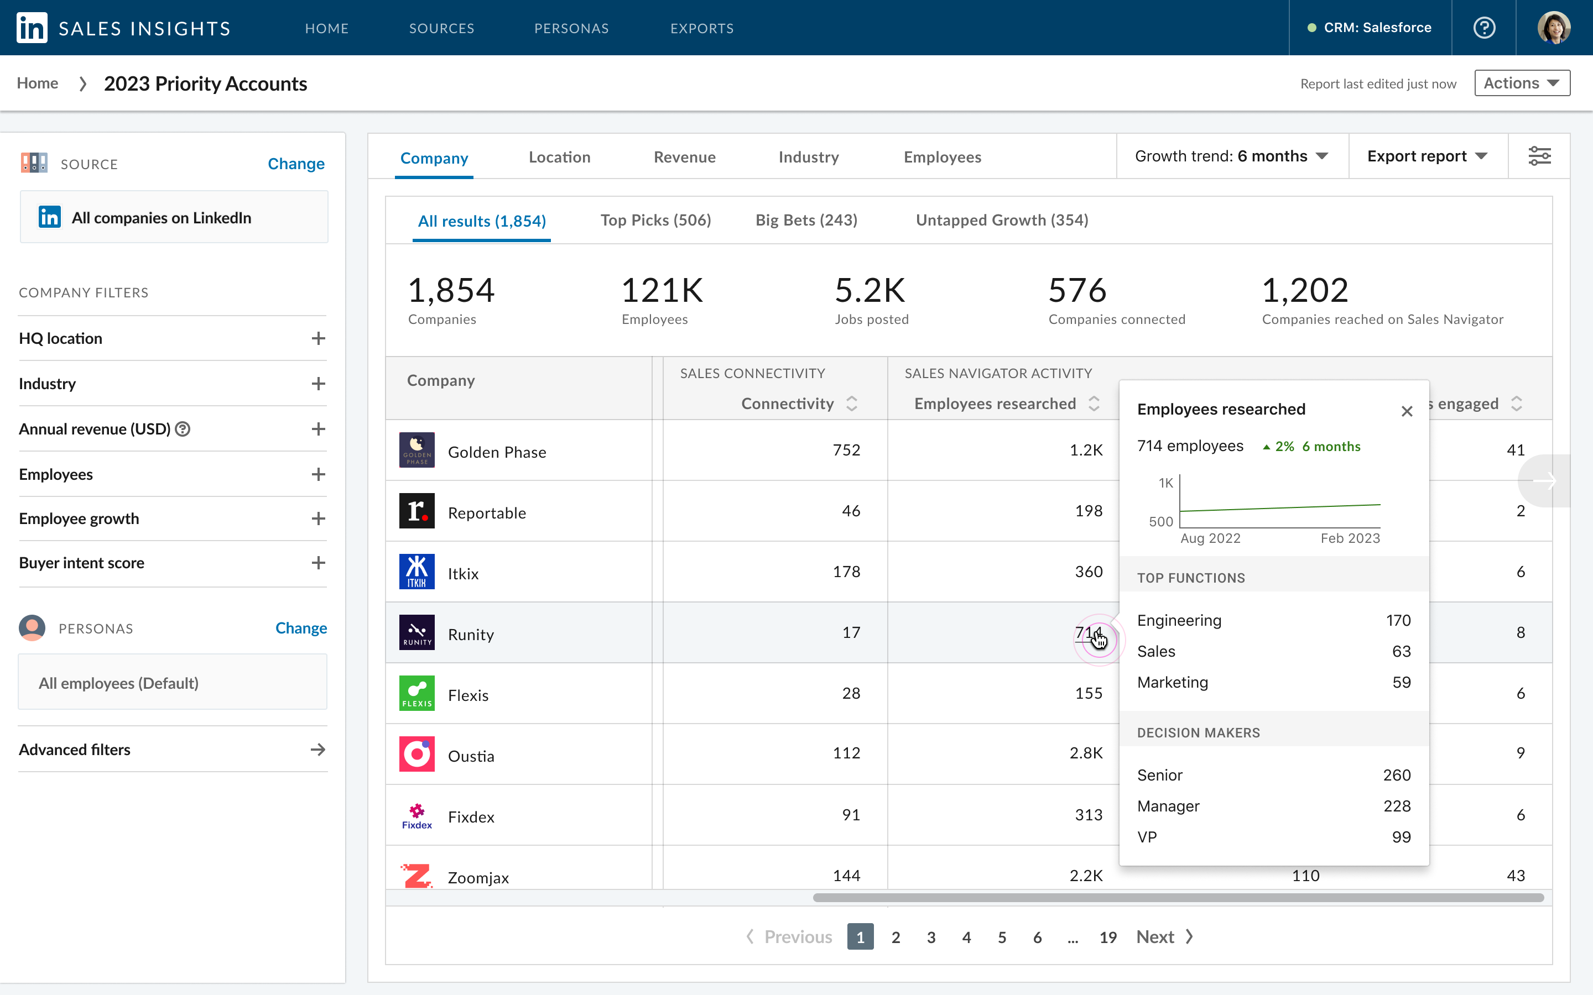
Task: Switch to the Industry tab
Action: pos(808,156)
